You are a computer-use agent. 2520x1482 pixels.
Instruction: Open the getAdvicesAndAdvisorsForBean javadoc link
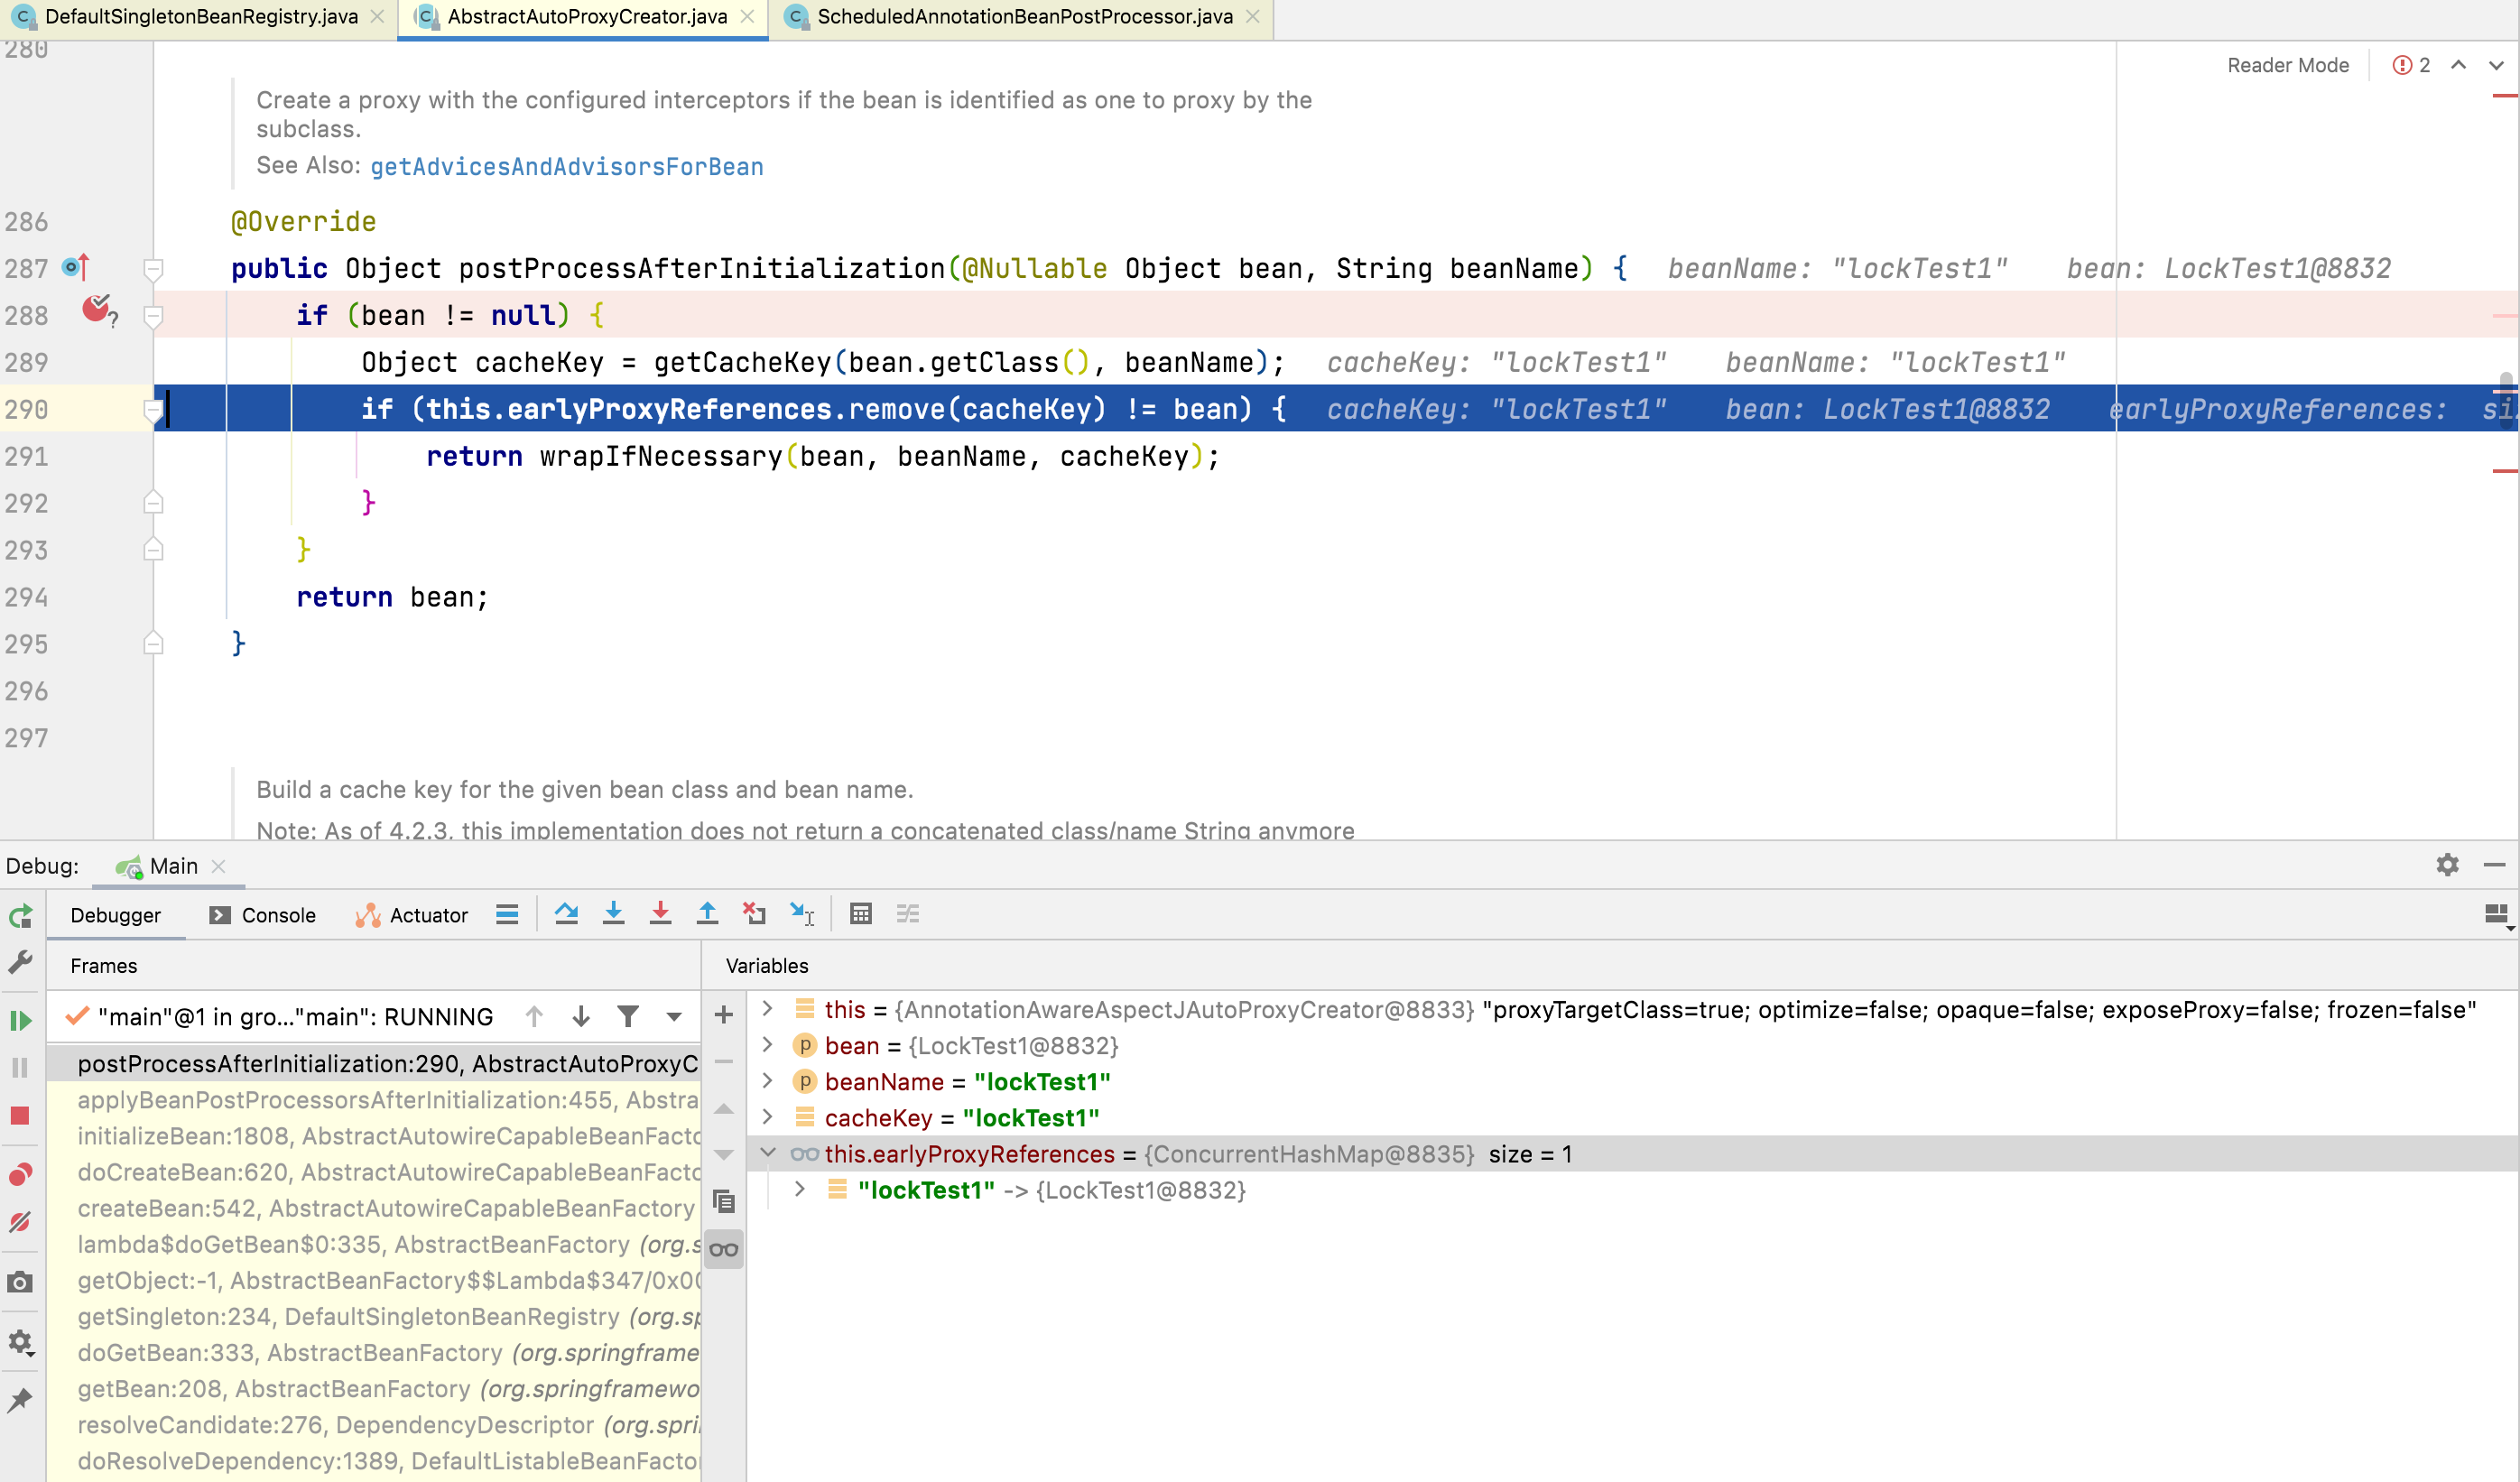click(x=566, y=166)
